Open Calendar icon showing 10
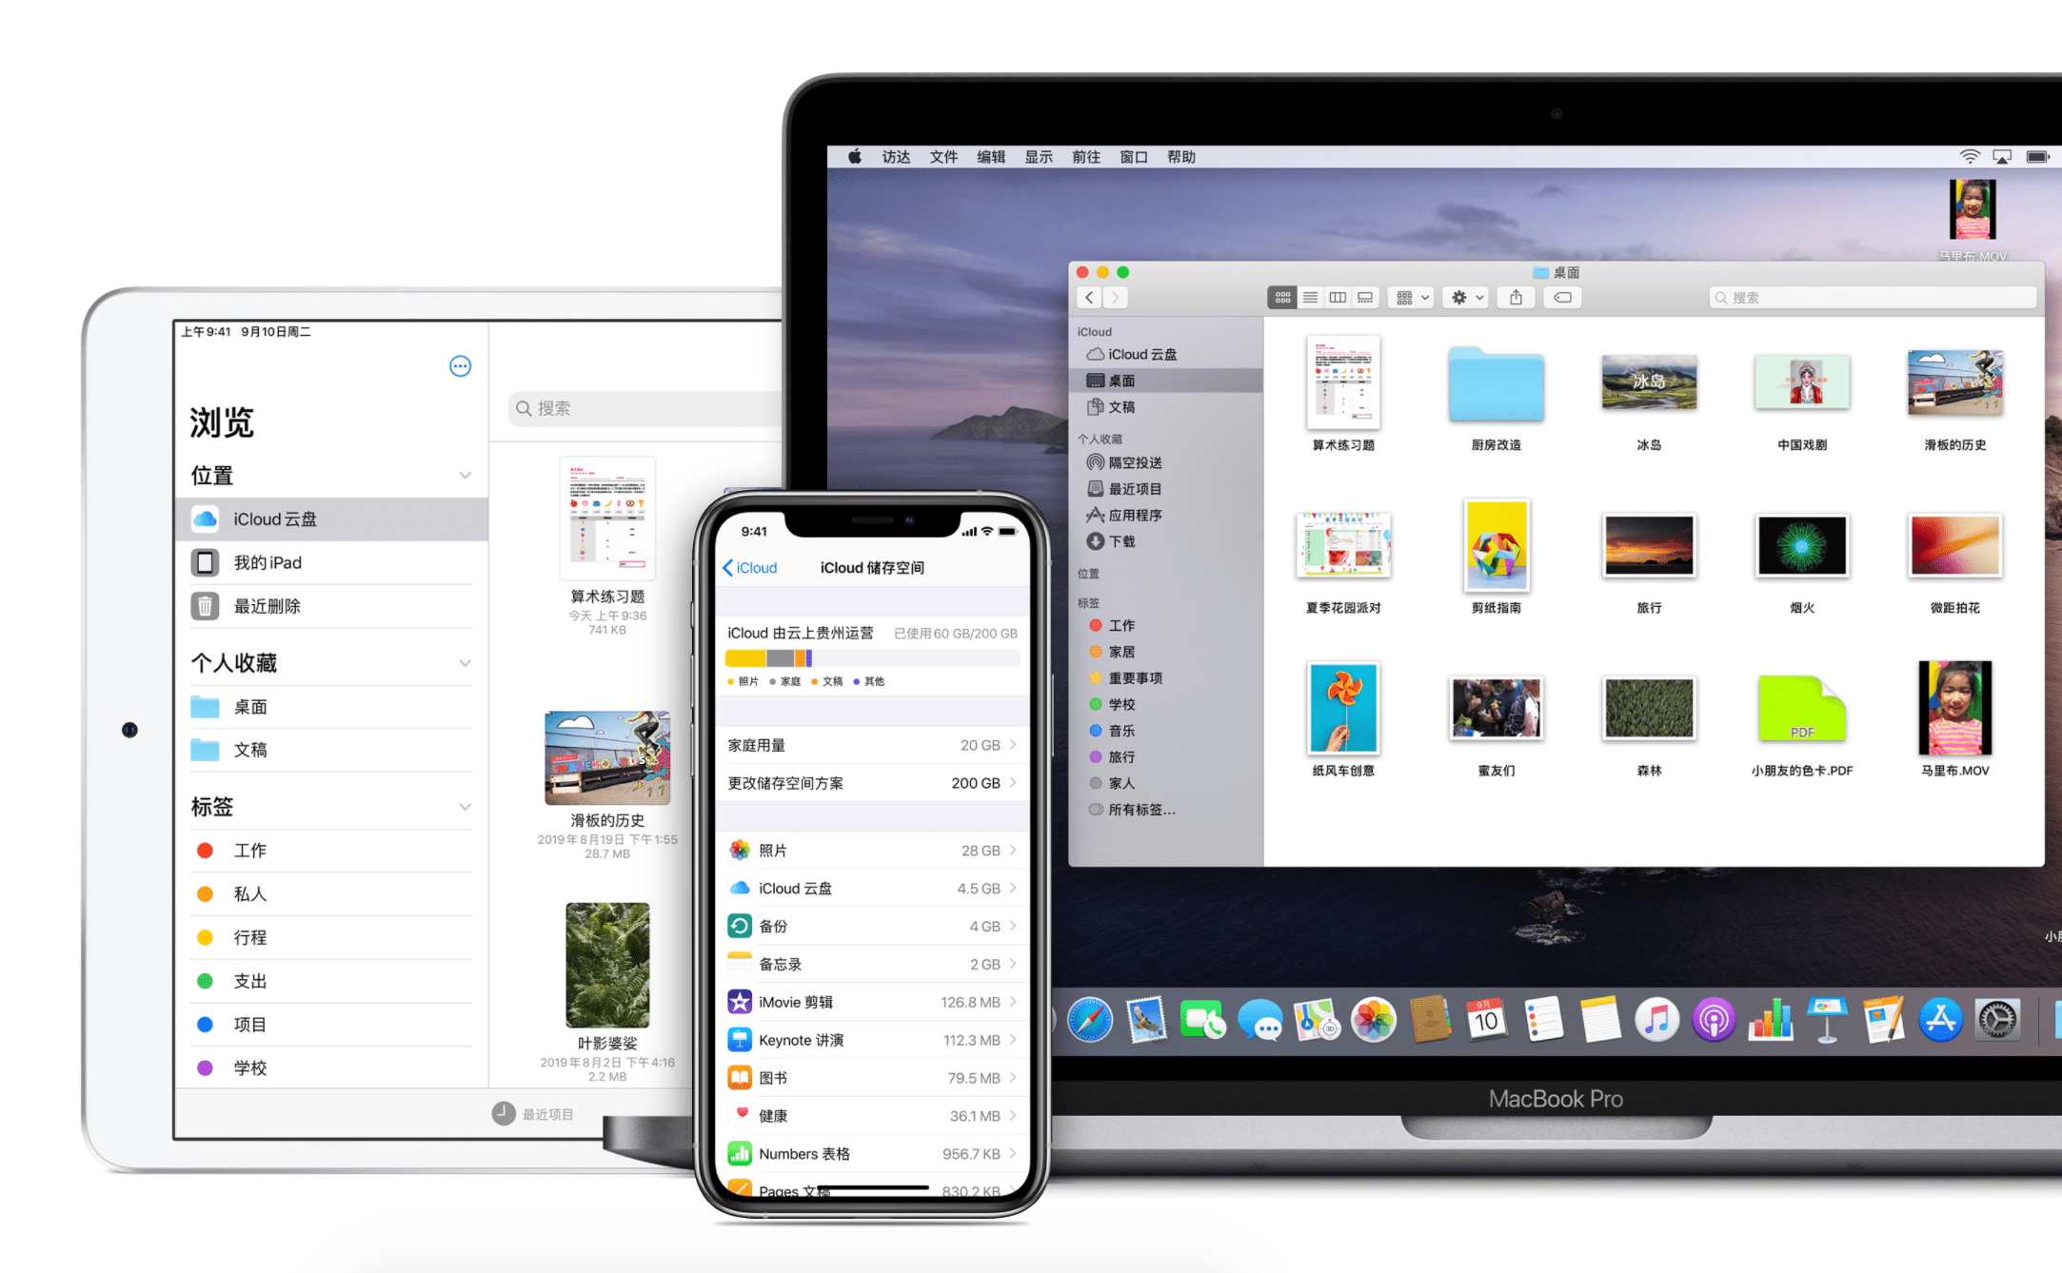 pos(1486,1021)
